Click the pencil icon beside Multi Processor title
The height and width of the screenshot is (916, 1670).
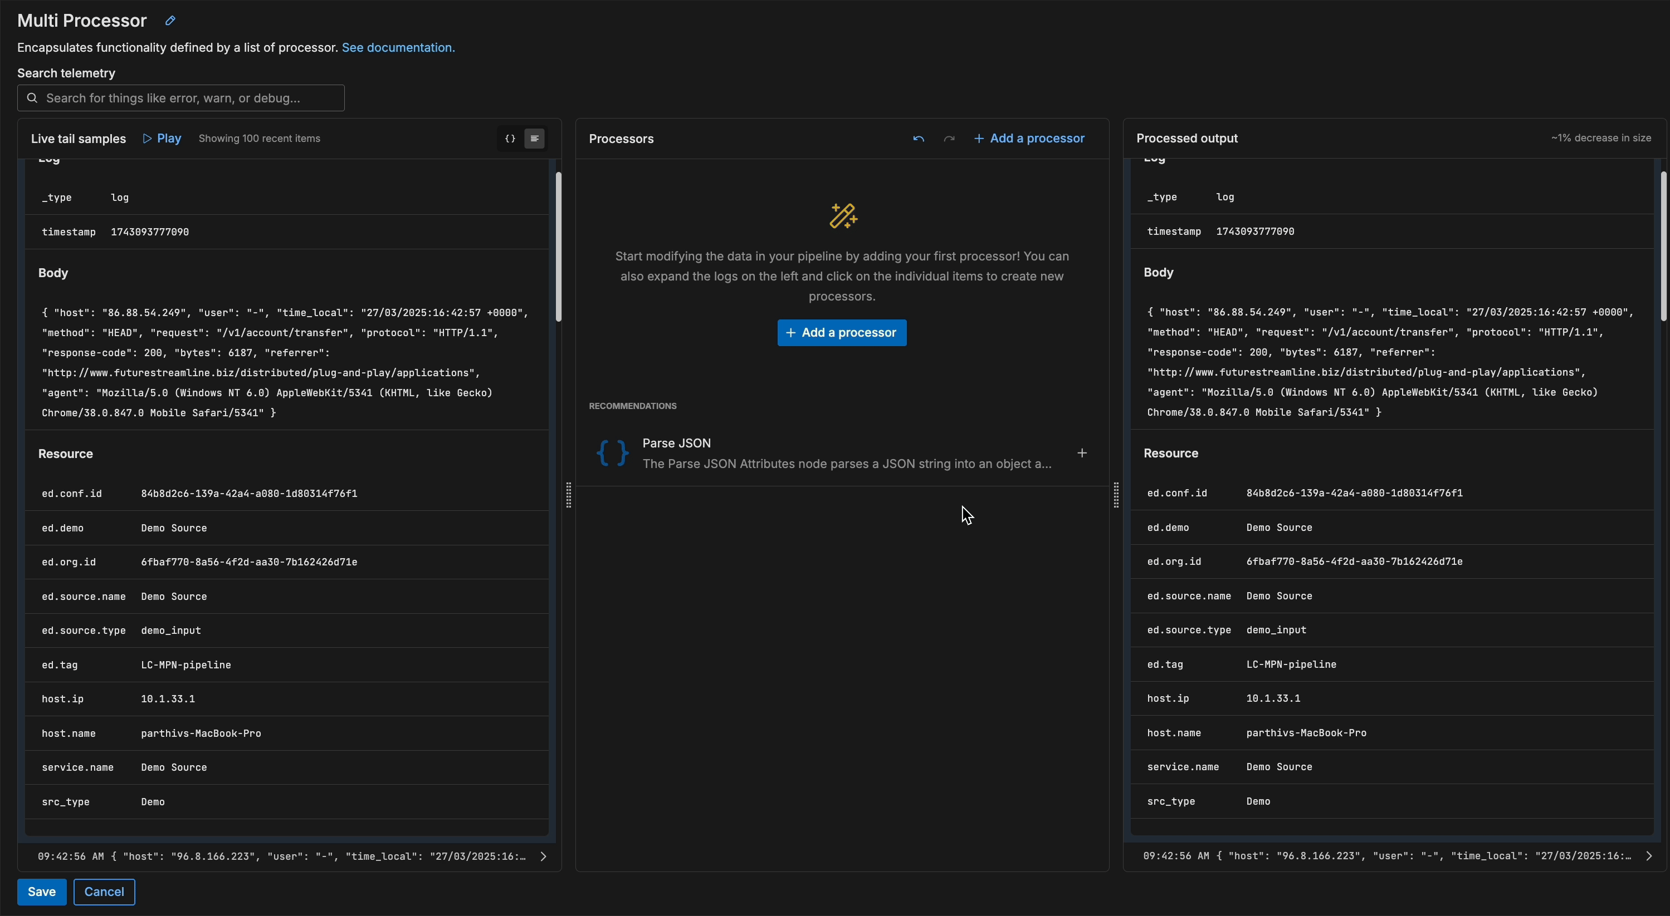[x=170, y=21]
